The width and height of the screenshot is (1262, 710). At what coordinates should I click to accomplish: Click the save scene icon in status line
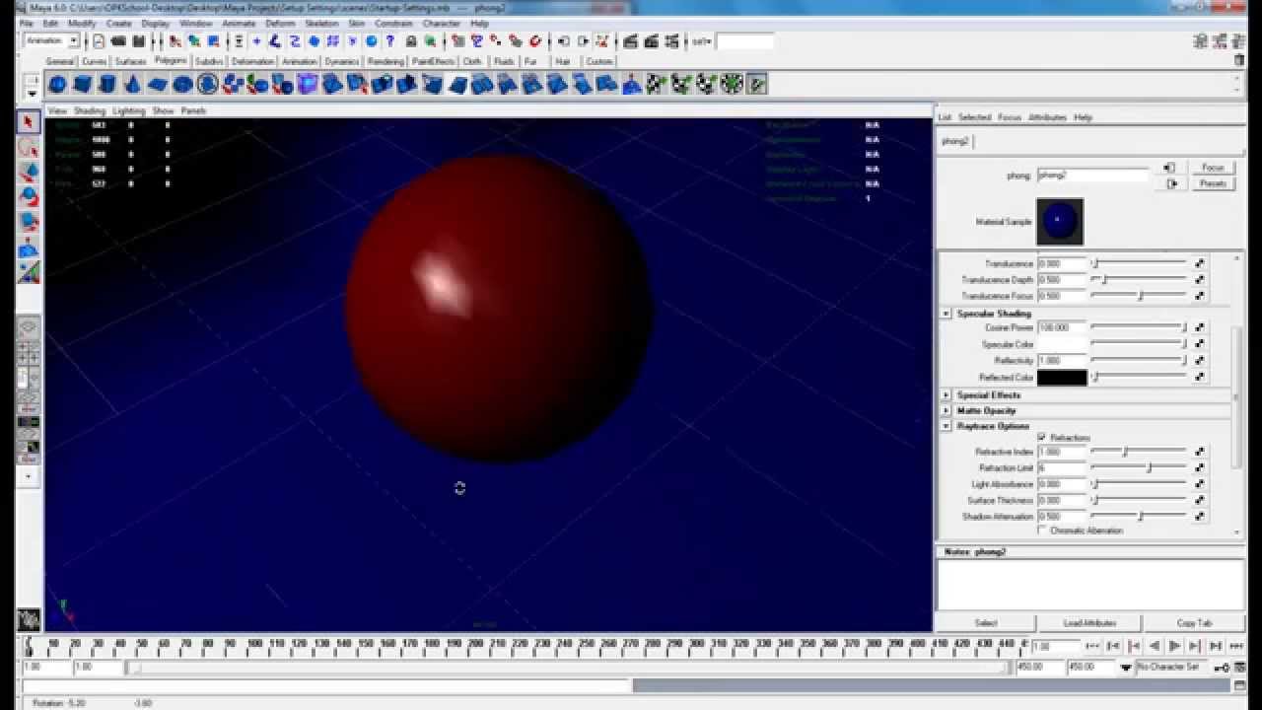[139, 41]
